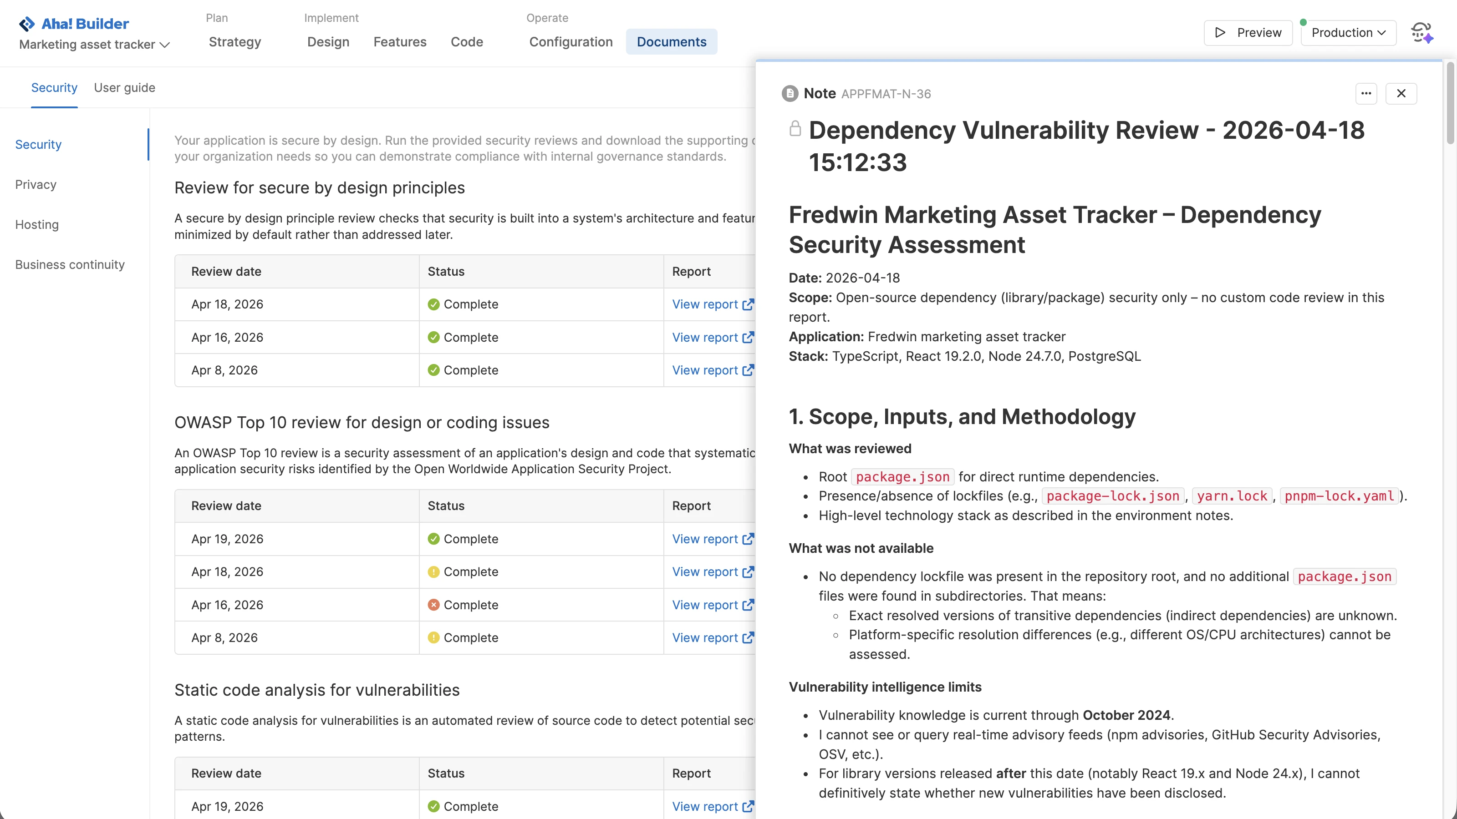Click the Aha! Builder logo icon
Image resolution: width=1457 pixels, height=819 pixels.
point(26,24)
